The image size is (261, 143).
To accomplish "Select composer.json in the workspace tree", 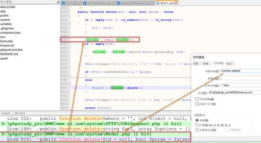I will click(x=11, y=33).
